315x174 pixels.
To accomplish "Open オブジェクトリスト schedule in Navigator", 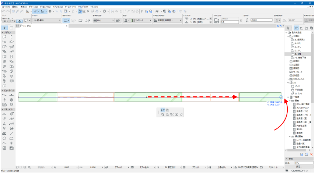I will 302,108.
